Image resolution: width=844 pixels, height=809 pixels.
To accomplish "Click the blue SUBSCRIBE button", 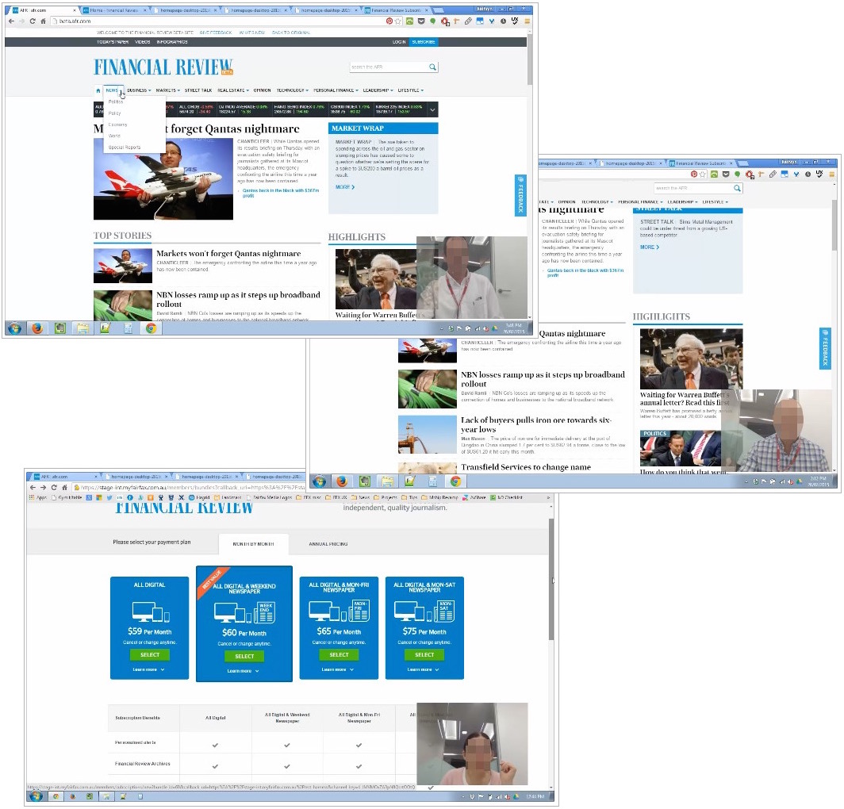I will click(x=423, y=41).
